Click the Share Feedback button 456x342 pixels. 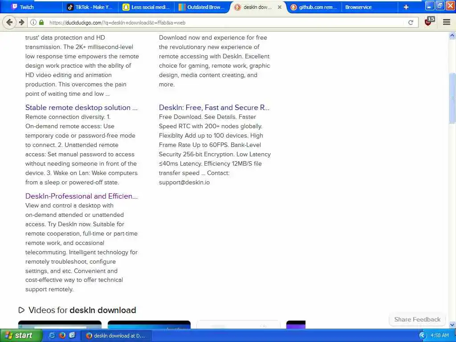pos(417,319)
